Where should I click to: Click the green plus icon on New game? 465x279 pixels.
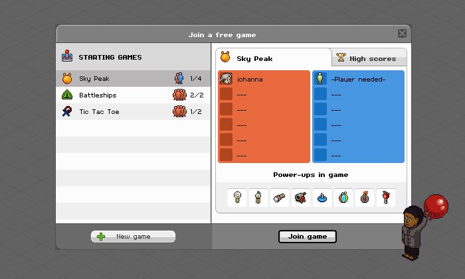click(x=101, y=237)
